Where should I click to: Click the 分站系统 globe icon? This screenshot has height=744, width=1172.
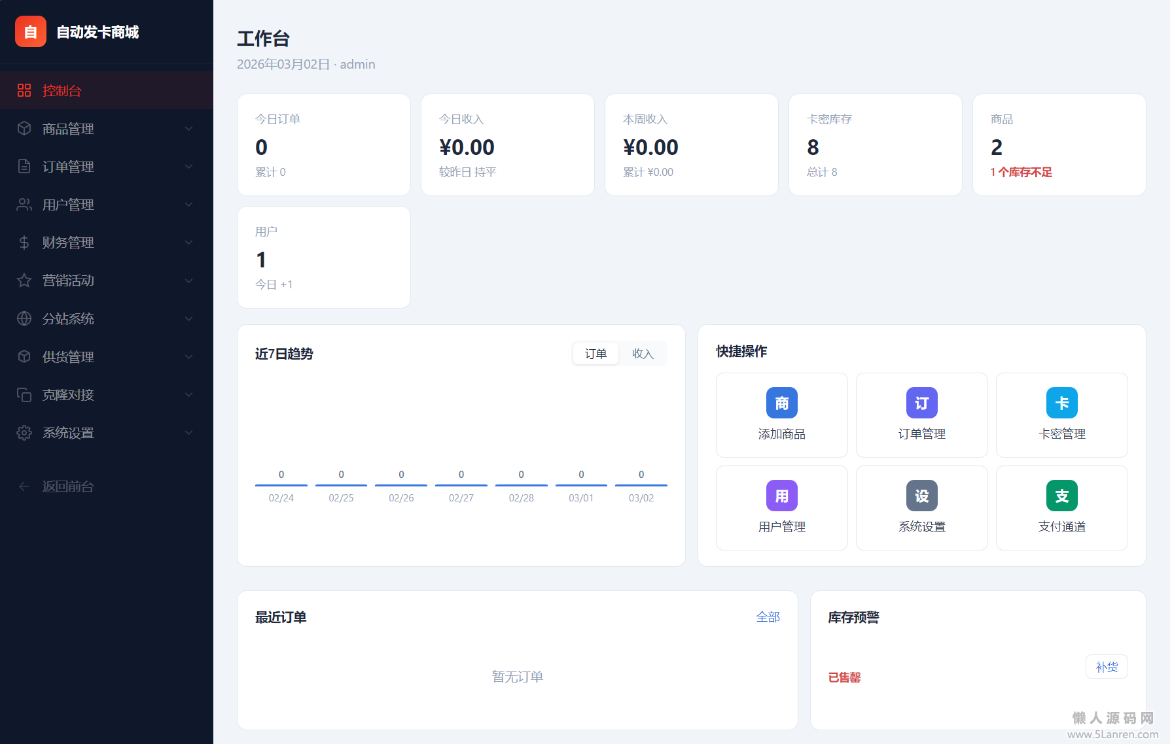24,318
